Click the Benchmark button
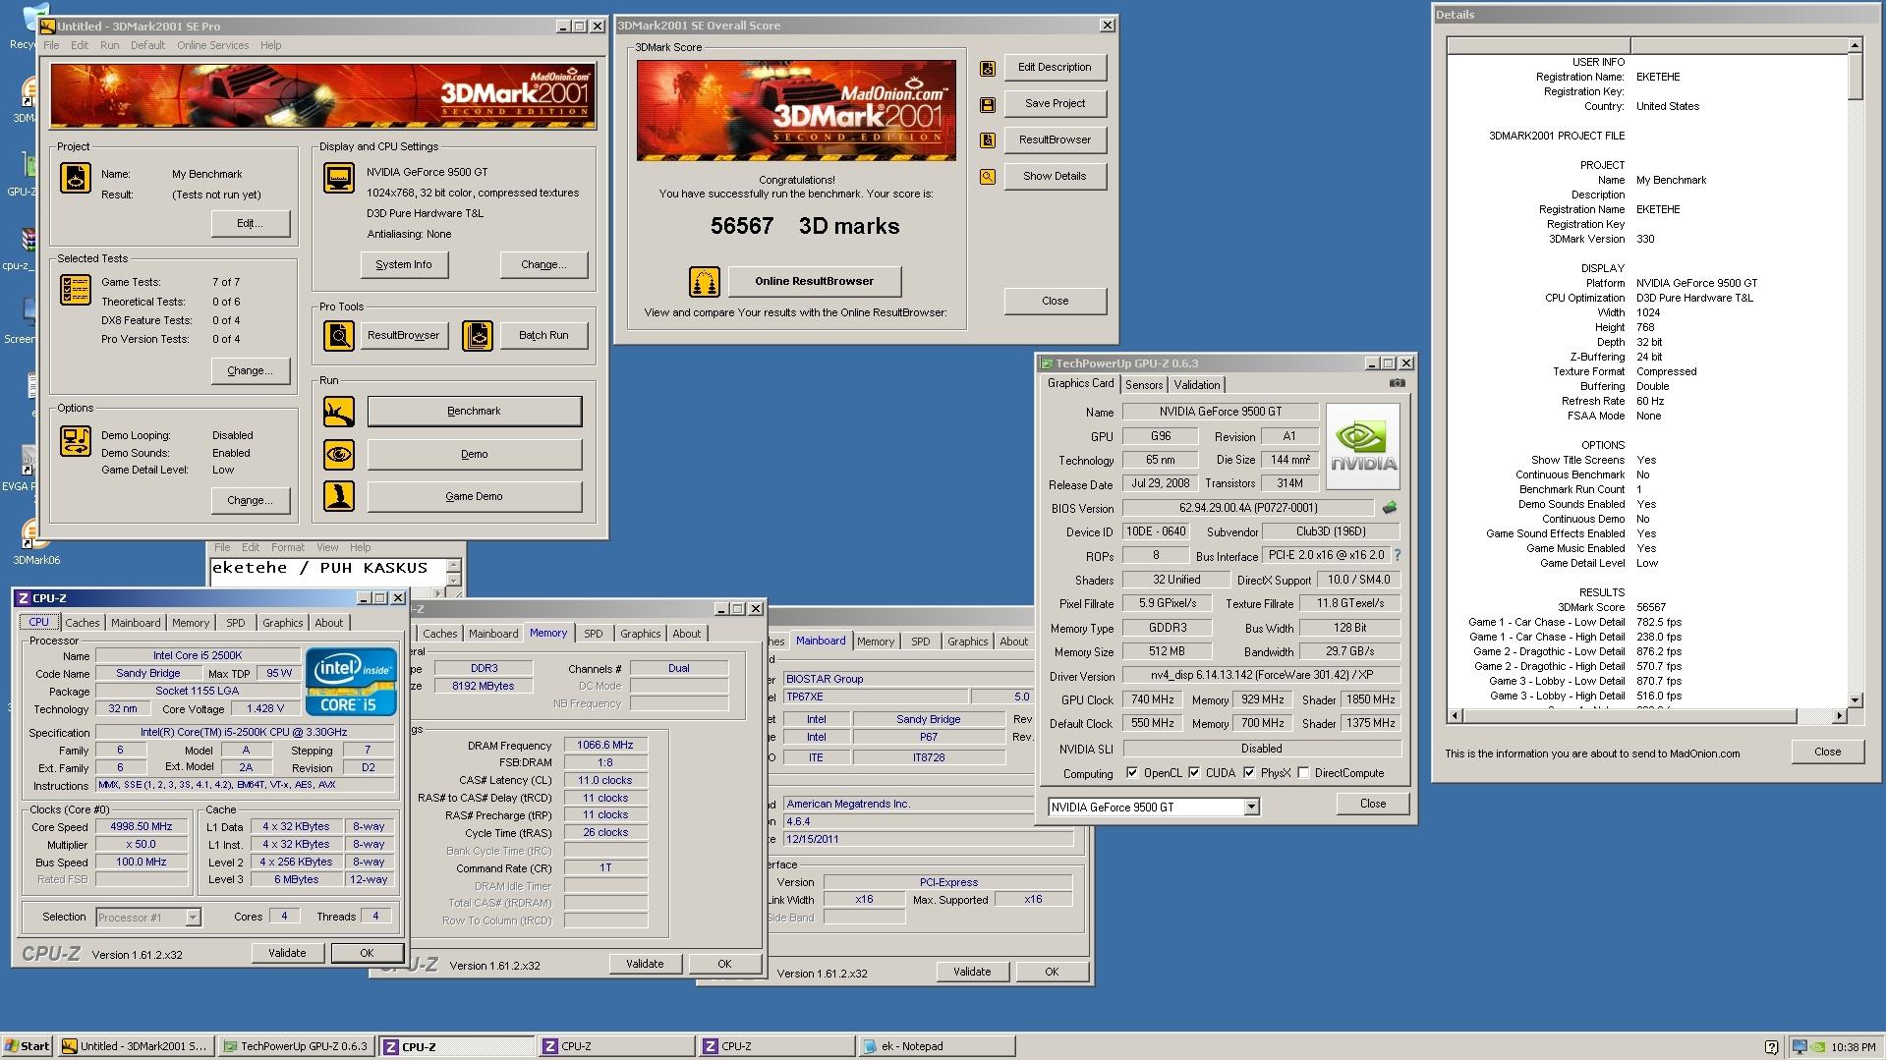Image resolution: width=1886 pixels, height=1060 pixels. coord(475,412)
